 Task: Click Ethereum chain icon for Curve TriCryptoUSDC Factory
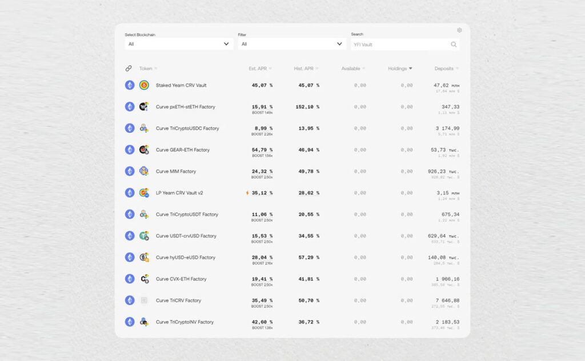click(130, 128)
